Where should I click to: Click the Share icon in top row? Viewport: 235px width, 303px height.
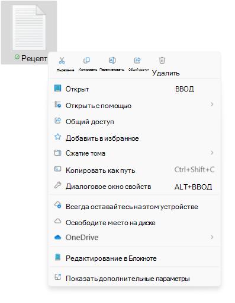137,60
